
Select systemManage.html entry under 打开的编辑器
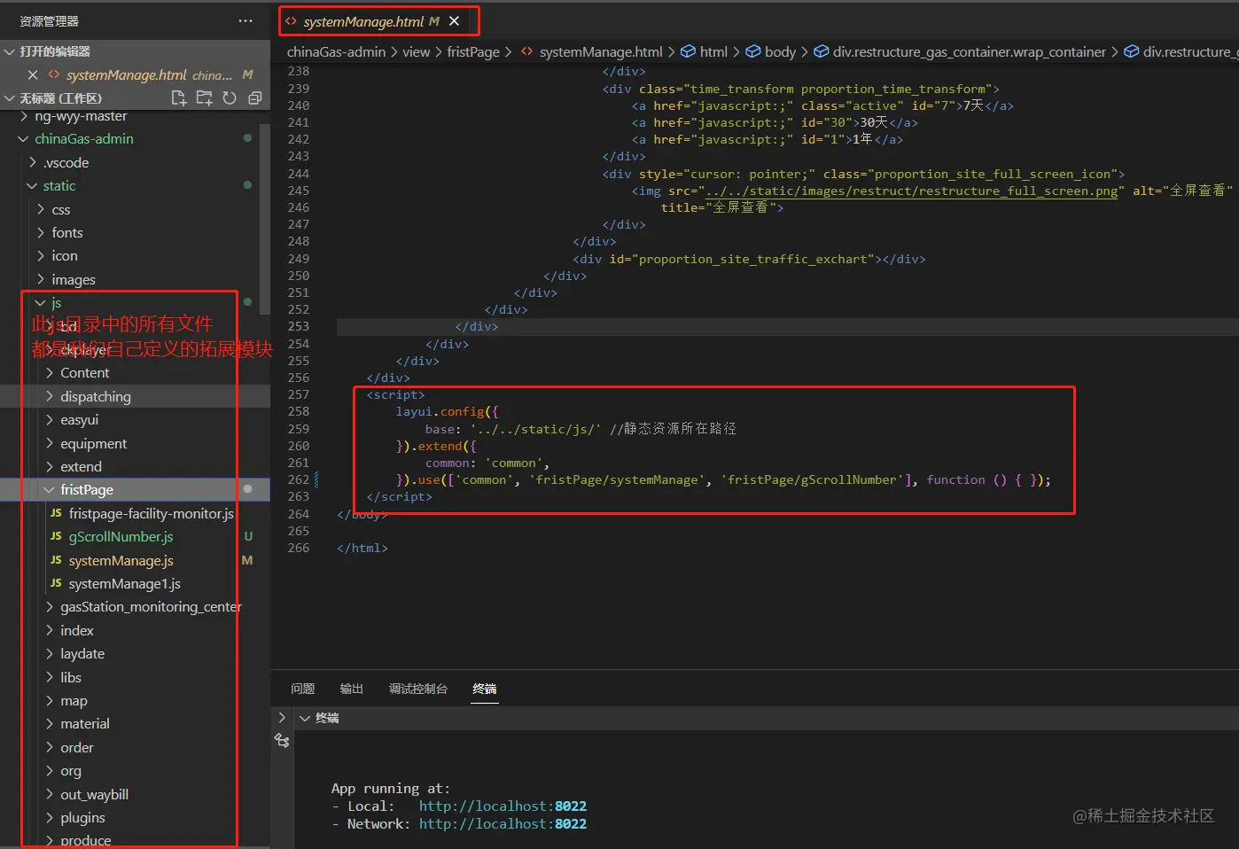click(x=126, y=75)
